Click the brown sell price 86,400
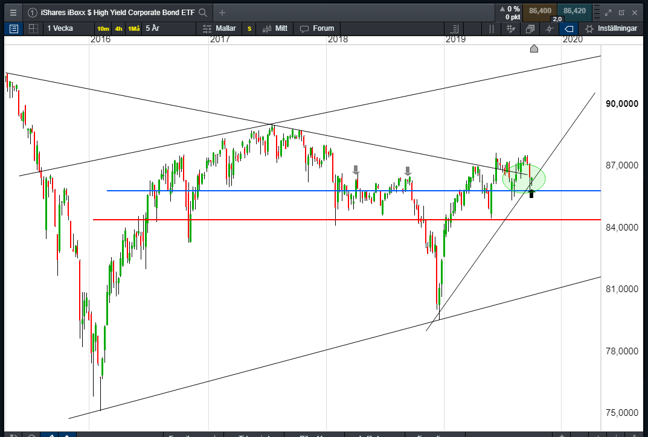The image size is (648, 437). point(540,11)
